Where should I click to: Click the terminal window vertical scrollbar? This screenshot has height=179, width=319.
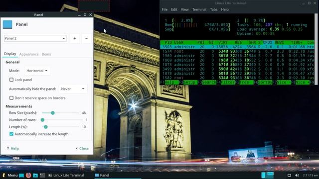[x=316, y=49]
